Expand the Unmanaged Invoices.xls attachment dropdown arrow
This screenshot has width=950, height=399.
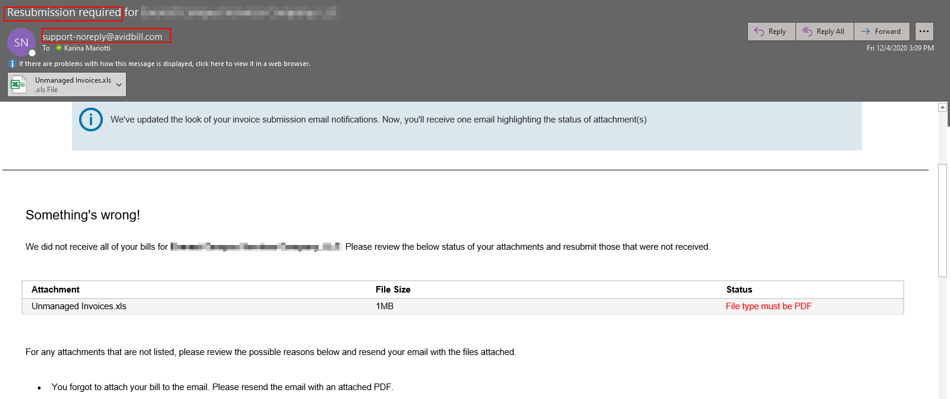point(119,84)
